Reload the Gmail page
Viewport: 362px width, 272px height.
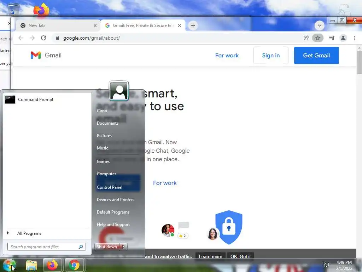coord(43,38)
